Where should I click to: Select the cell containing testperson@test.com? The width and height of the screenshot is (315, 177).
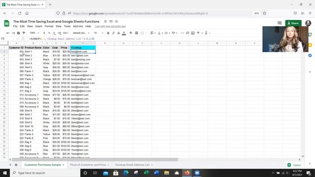coord(83,75)
